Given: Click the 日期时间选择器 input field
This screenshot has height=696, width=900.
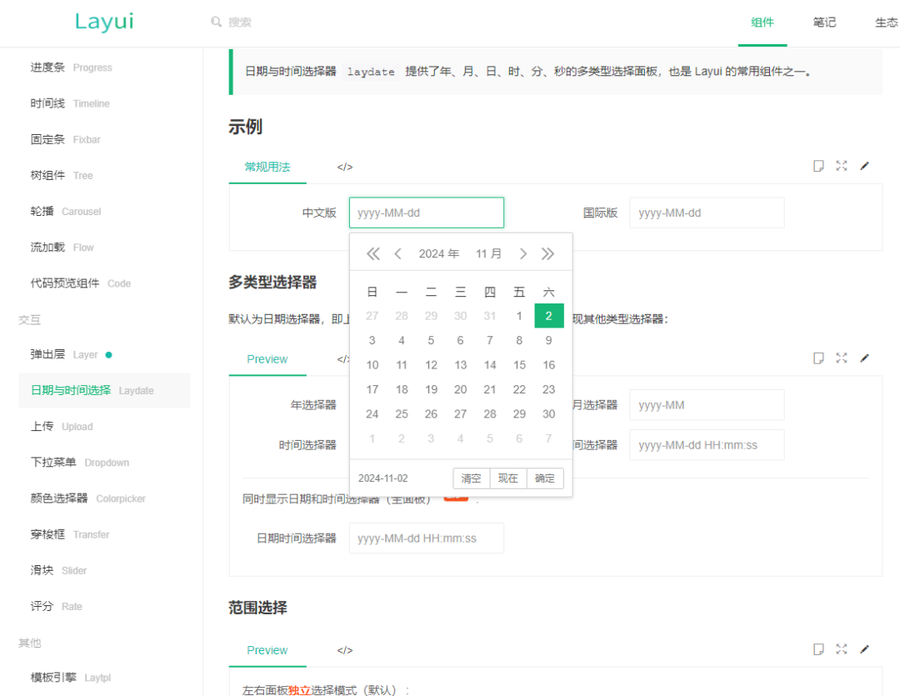Looking at the screenshot, I should point(426,538).
